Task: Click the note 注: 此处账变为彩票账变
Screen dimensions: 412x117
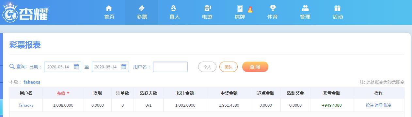Action: 382,82
